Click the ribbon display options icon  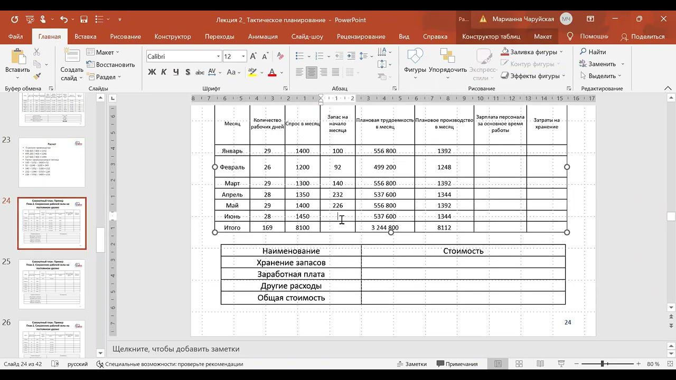(x=590, y=20)
